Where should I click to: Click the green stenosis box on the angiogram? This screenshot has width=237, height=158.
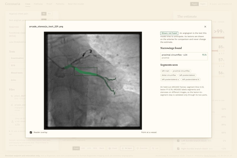[86, 71]
